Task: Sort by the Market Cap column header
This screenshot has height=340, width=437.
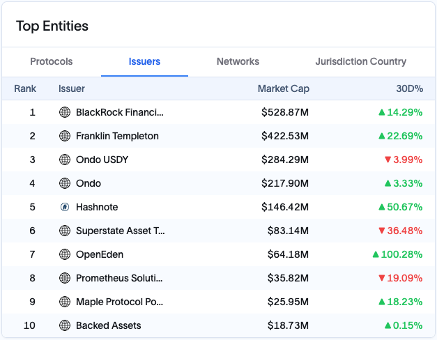Action: coord(284,88)
